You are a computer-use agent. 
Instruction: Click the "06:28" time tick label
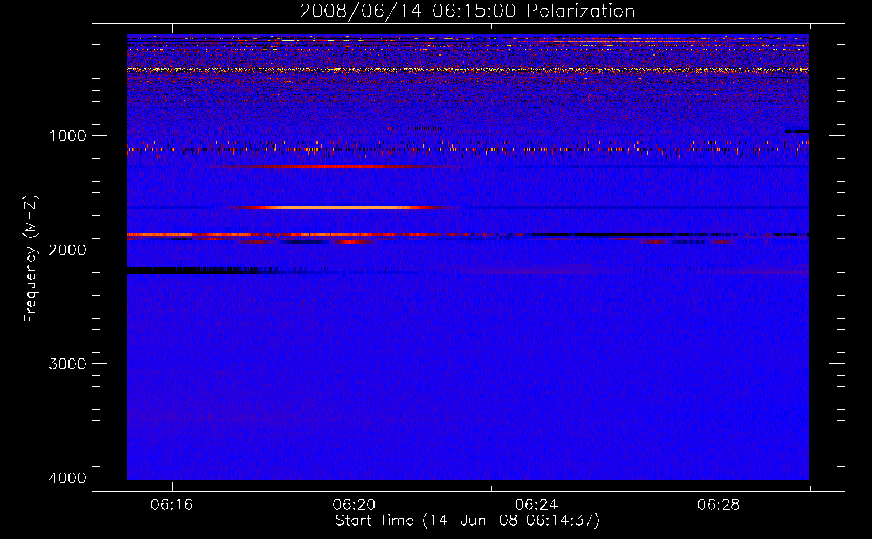click(718, 505)
